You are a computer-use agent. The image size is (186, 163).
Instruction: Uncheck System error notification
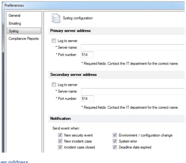(115, 141)
